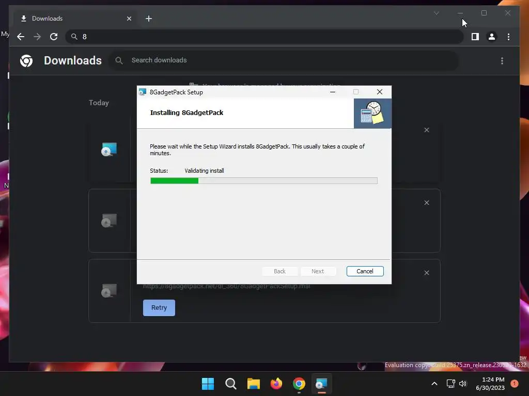This screenshot has width=529, height=396.
Task: Open Chrome side panel
Action: [x=475, y=37]
